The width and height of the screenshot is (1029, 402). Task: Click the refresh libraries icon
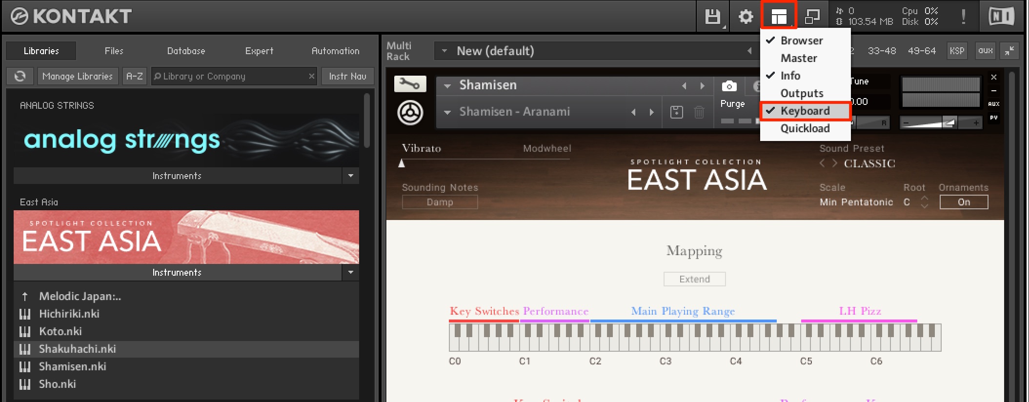[20, 76]
